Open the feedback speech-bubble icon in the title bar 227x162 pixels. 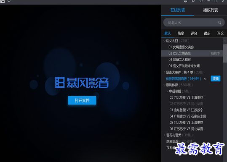click(x=185, y=1)
